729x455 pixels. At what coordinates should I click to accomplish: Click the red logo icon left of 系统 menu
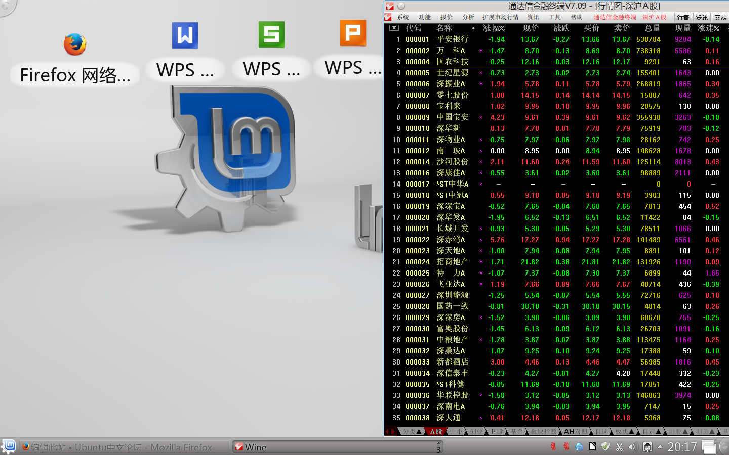(x=388, y=17)
